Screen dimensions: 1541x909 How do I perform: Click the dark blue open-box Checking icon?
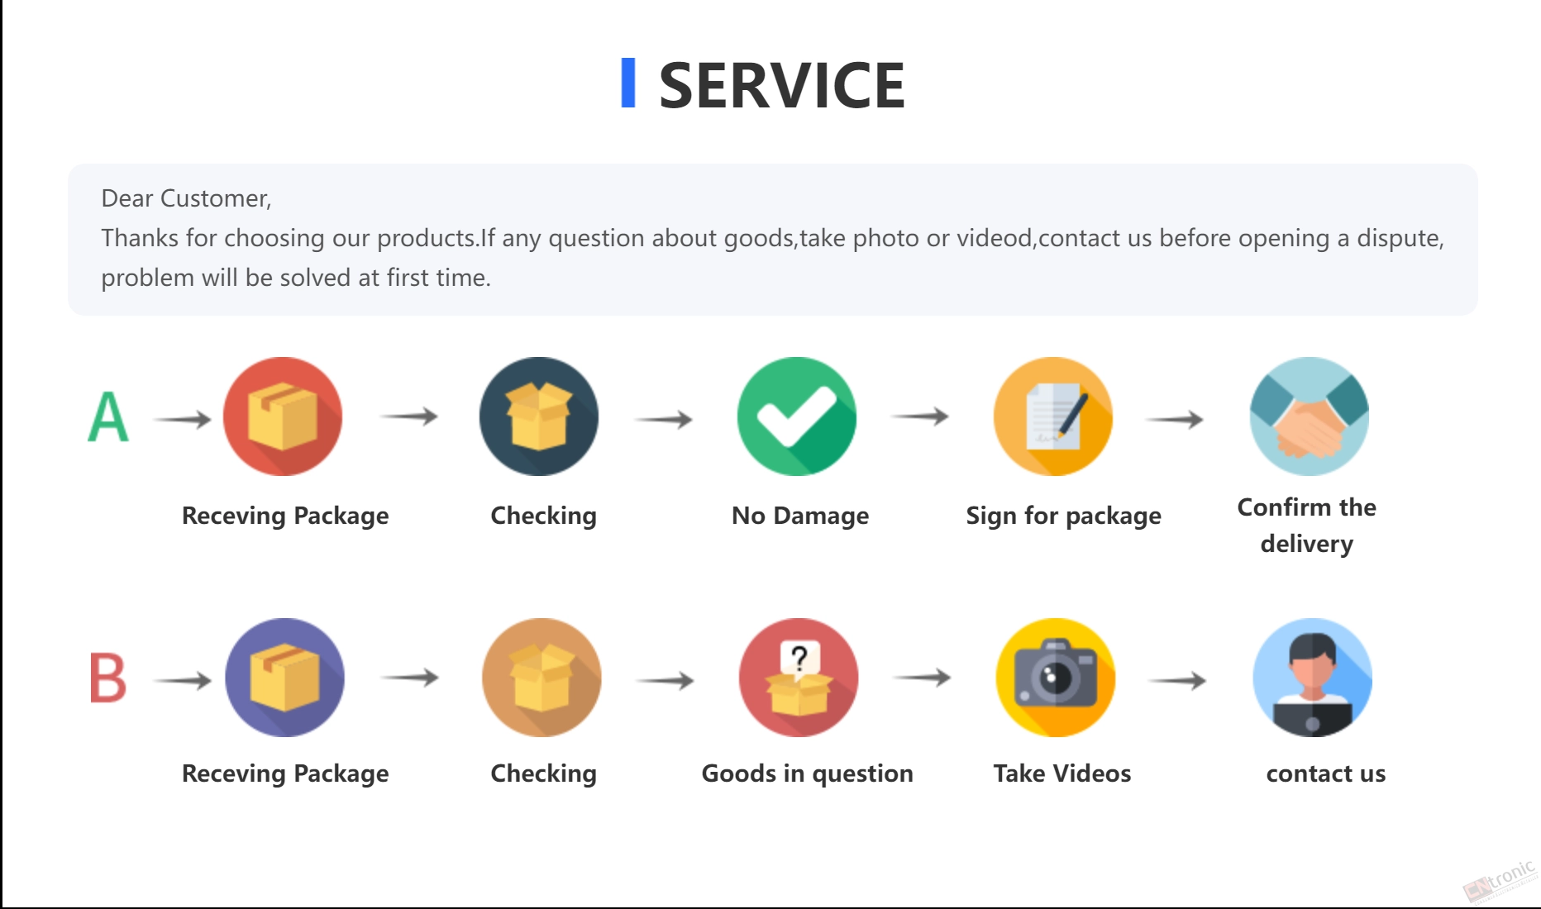[x=539, y=416]
